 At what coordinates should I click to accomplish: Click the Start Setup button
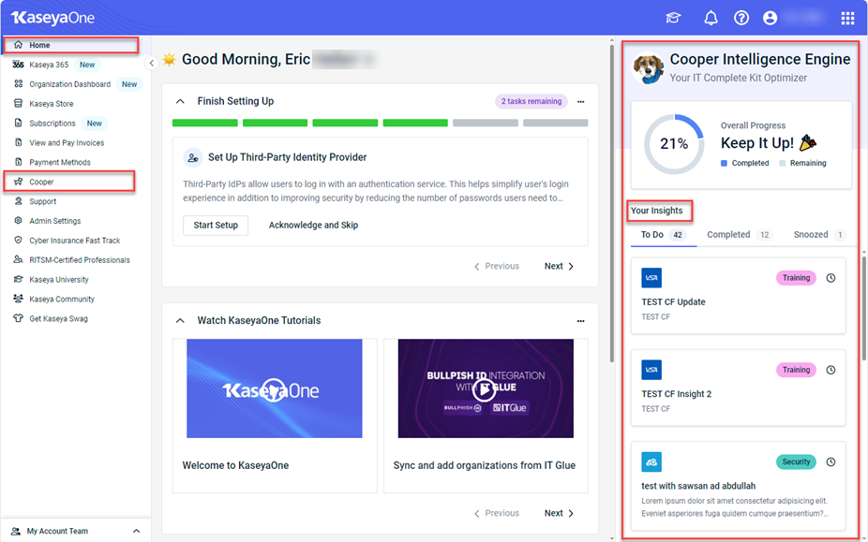tap(216, 225)
